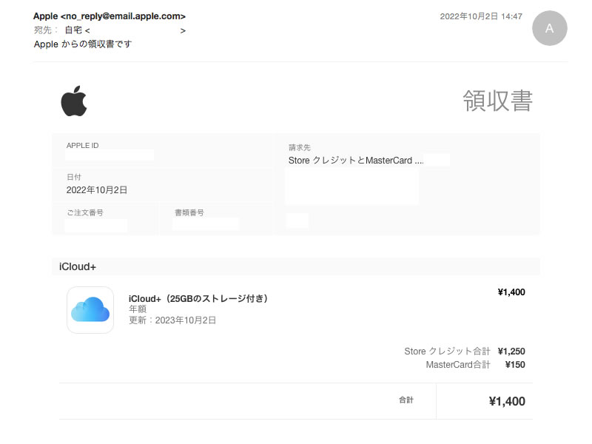Click item title iCloud+（25GBのストレージ付き）

pos(198,299)
